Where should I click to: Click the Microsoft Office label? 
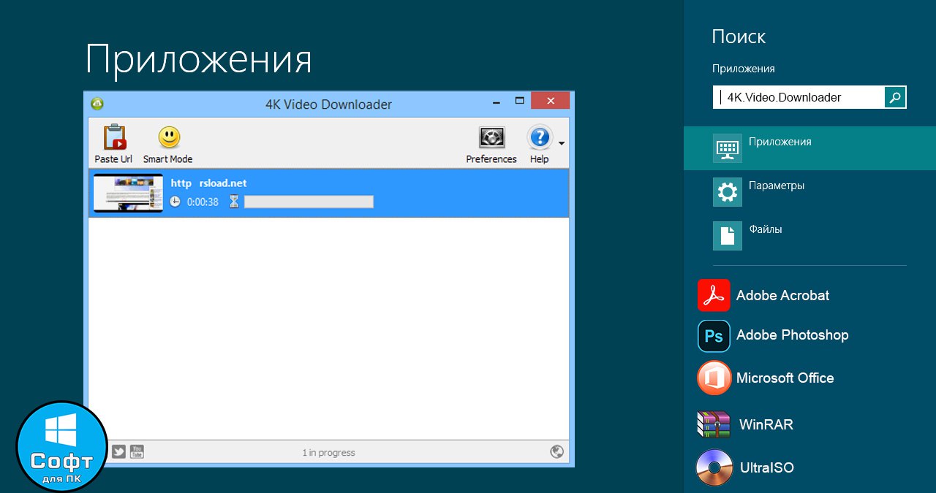(x=785, y=378)
